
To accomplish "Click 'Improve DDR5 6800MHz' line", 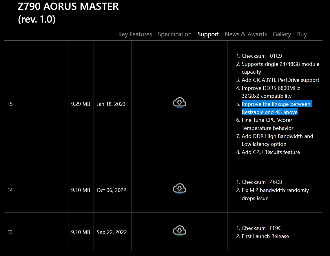I will (271, 88).
